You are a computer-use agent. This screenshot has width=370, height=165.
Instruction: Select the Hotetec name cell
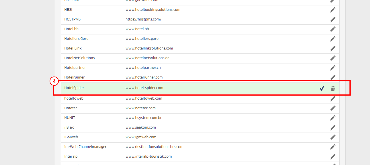(71, 108)
